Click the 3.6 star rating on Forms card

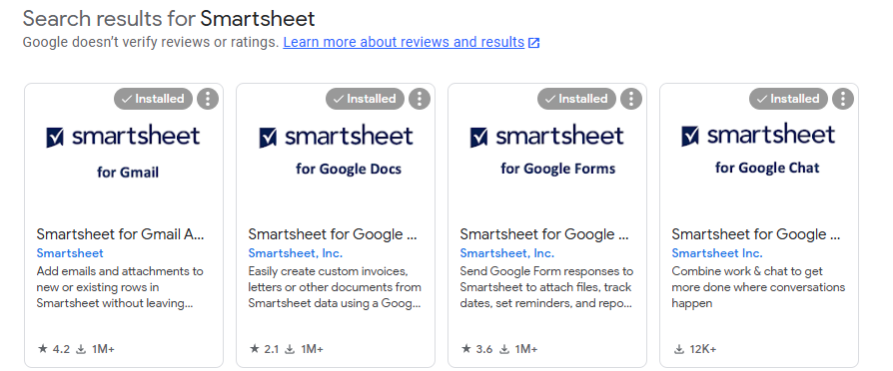pos(476,349)
